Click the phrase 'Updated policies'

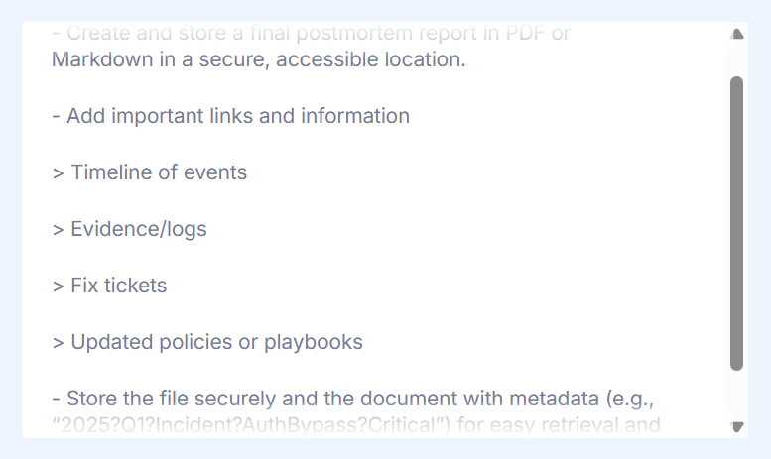(144, 342)
